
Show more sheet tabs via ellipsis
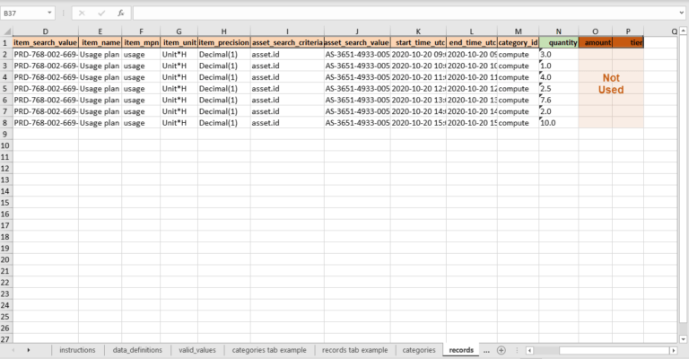(x=486, y=349)
